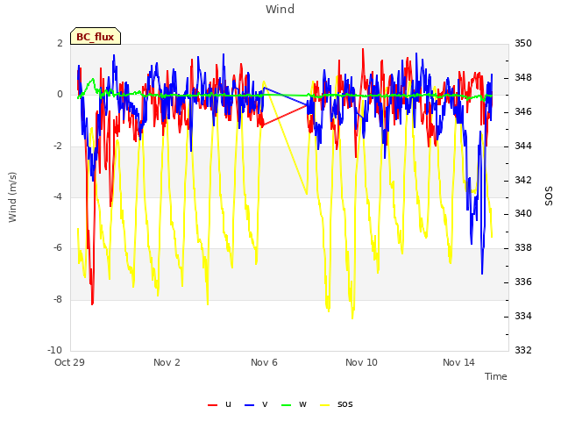This screenshot has height=421, width=561.
Task: Click the BC_flux label badge
Action: (x=96, y=36)
